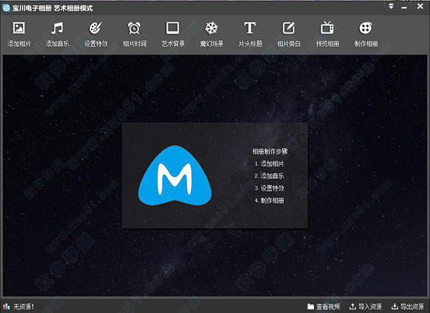Edit 片头标题 title text tool
This screenshot has height=313, width=430.
pyautogui.click(x=250, y=34)
